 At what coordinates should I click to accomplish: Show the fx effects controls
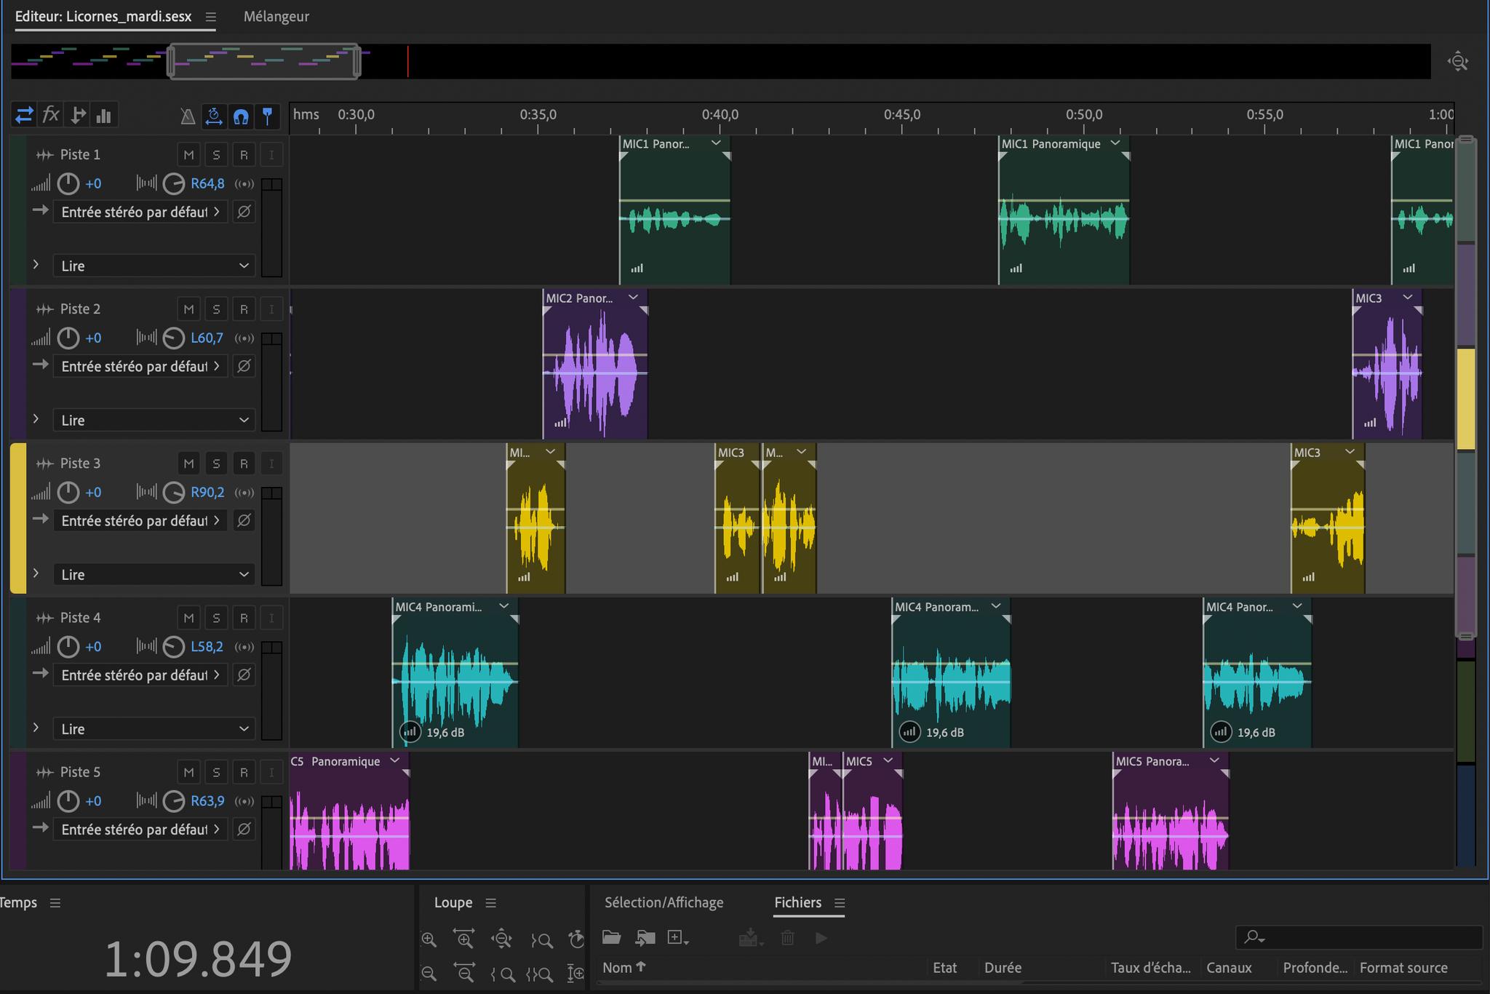point(50,115)
